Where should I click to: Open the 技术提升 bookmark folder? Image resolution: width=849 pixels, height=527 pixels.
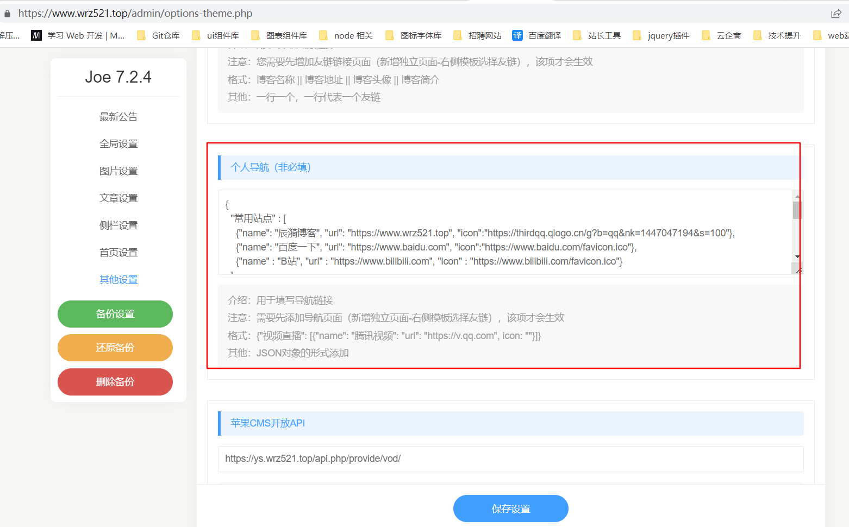pos(777,35)
